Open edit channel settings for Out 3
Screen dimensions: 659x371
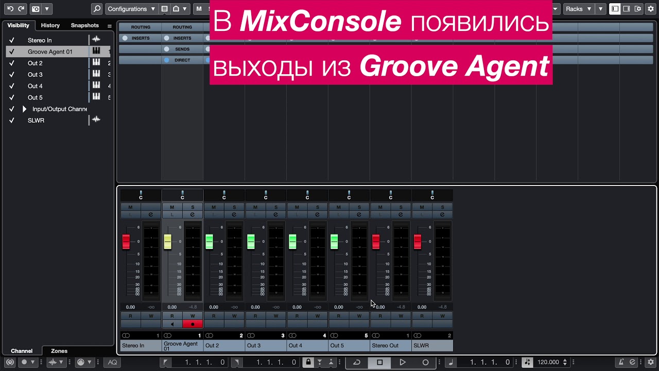[x=275, y=214]
